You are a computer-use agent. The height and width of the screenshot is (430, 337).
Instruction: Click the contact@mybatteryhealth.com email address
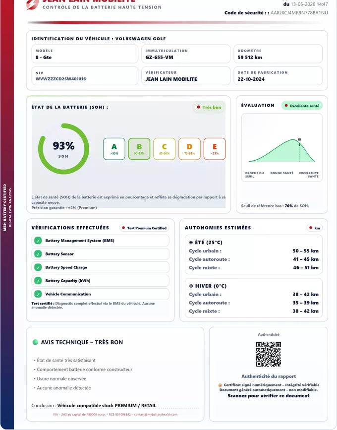point(156,414)
